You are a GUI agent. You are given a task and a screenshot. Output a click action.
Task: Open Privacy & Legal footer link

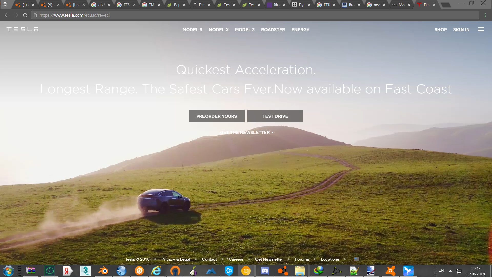tap(176, 259)
